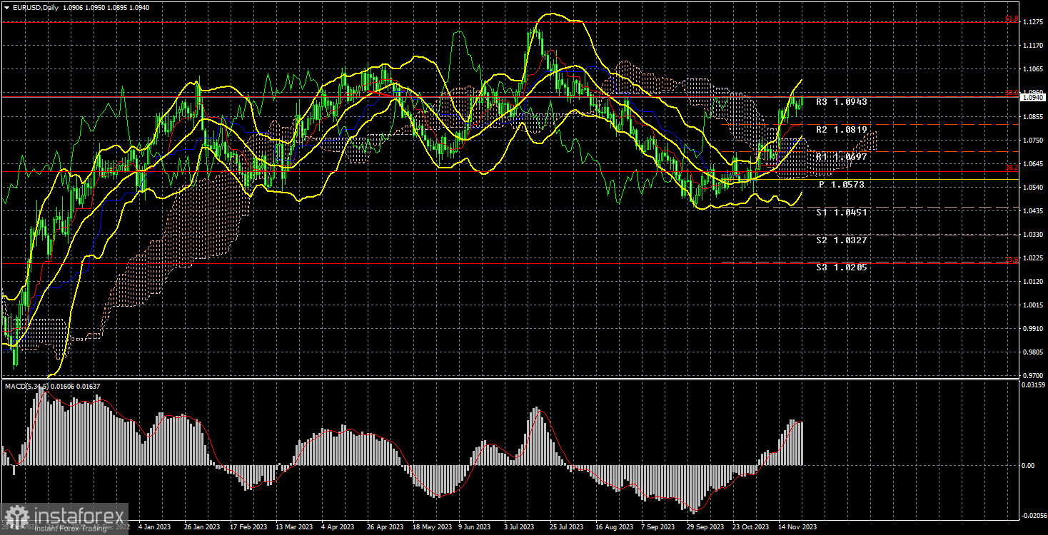Image resolution: width=1048 pixels, height=535 pixels.
Task: Click the 1.0750 price axis value
Action: pyautogui.click(x=1032, y=140)
